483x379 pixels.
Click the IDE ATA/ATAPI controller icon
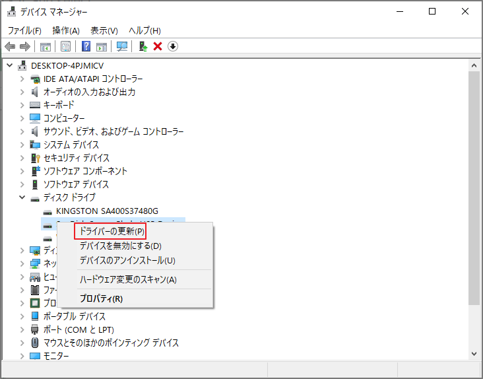pos(35,79)
